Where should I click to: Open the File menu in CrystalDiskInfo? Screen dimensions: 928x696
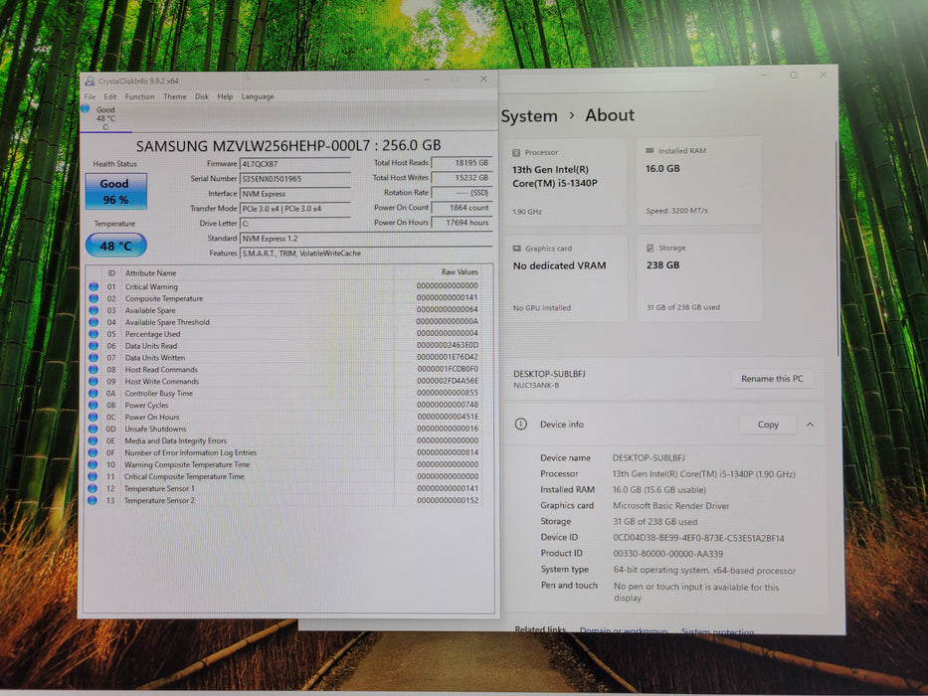coord(90,96)
